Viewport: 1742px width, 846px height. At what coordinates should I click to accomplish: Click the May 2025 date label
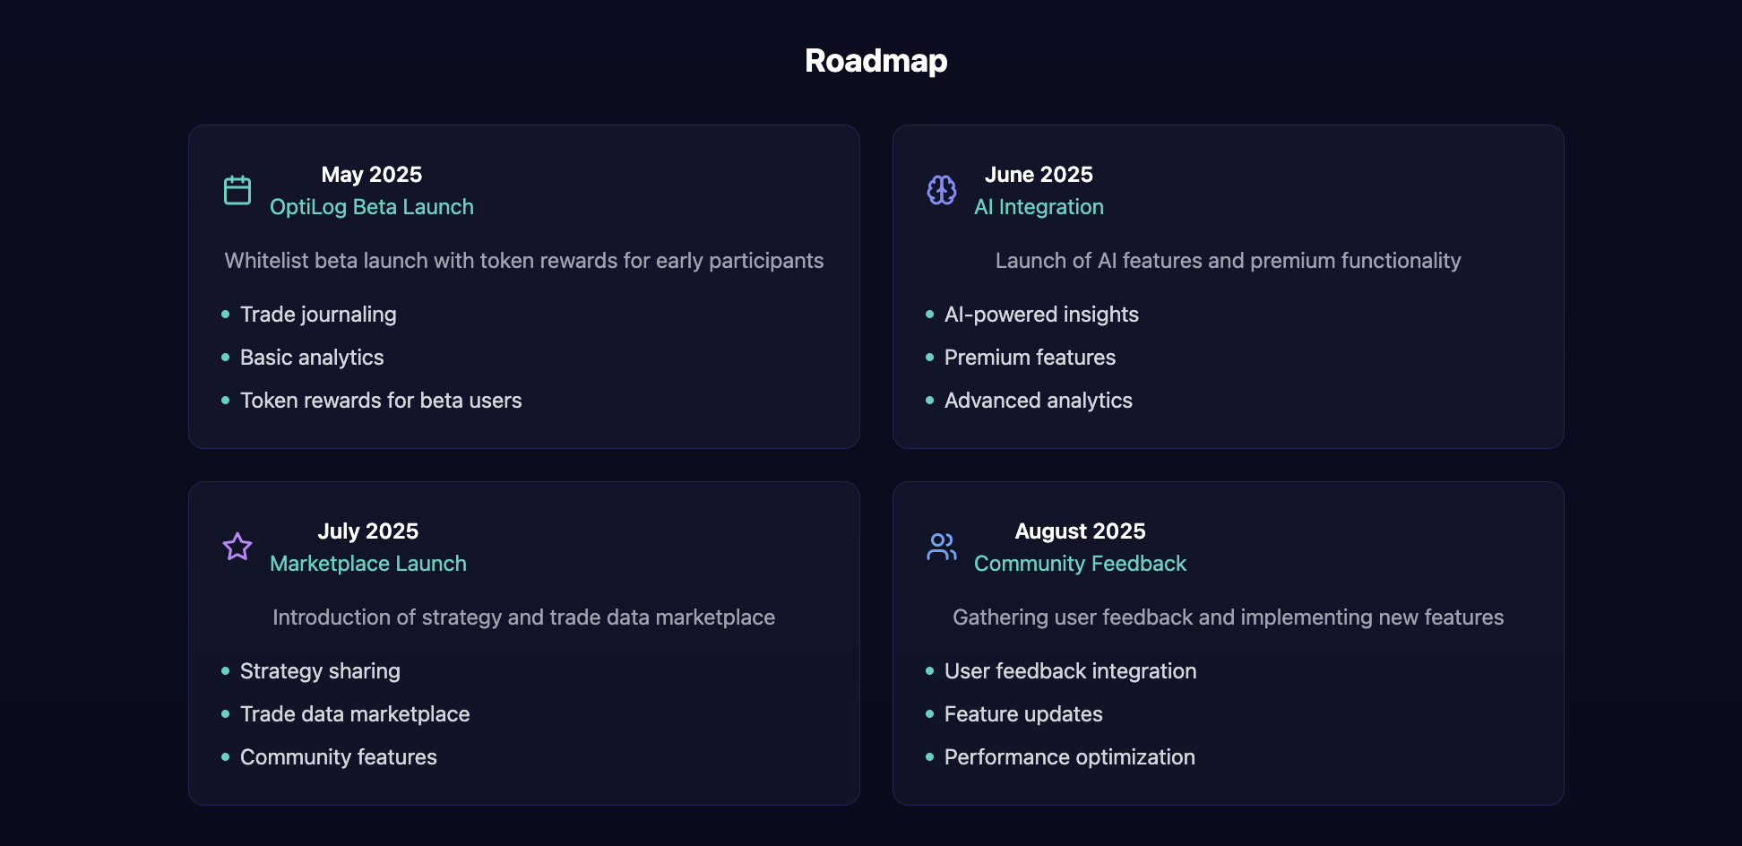pyautogui.click(x=372, y=175)
